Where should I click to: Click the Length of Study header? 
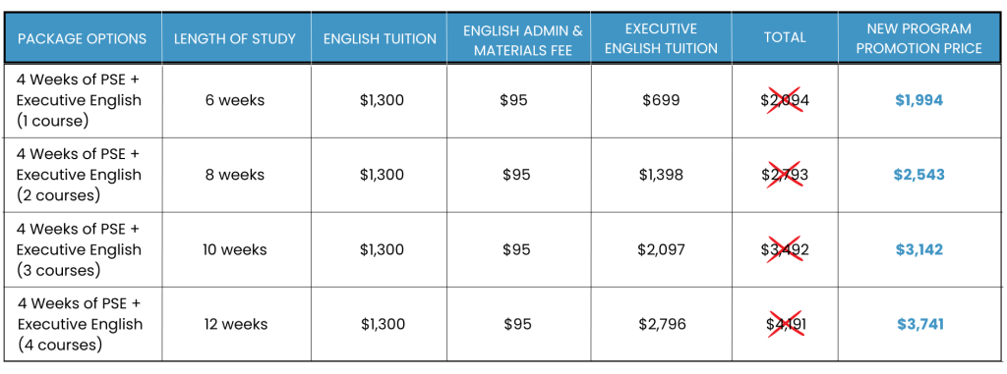tap(235, 38)
